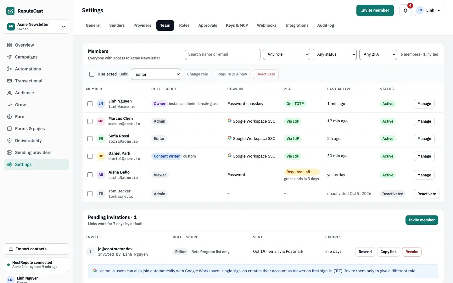This screenshot has height=283, width=453.
Task: Open the Bulk Editor role dropdown
Action: pyautogui.click(x=156, y=74)
